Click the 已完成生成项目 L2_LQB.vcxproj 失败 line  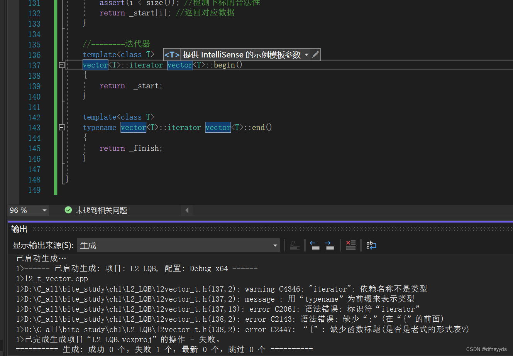[x=119, y=339]
